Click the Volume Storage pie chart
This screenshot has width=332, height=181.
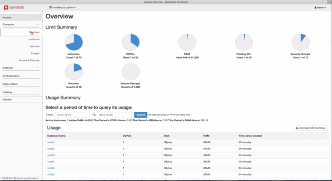pyautogui.click(x=130, y=72)
